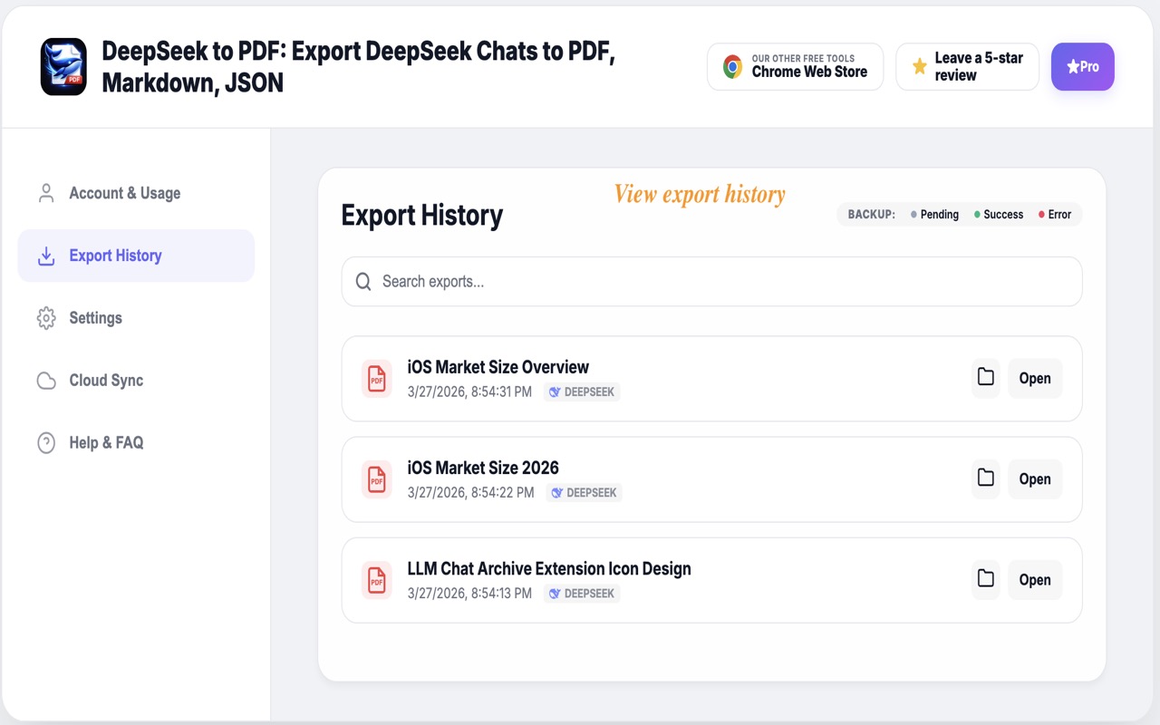Click DEEPSEEK tag on iOS Market Size 2026

click(584, 493)
